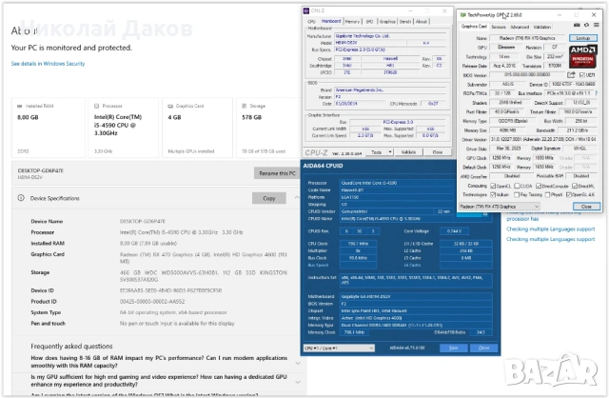
Task: Click the GPU-Z Driver Version field
Action: tap(543, 139)
